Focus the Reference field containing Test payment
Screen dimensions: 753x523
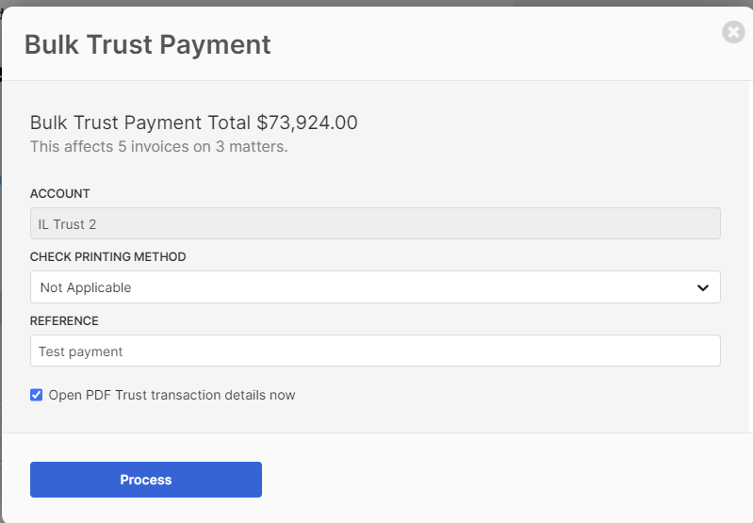[x=375, y=351]
